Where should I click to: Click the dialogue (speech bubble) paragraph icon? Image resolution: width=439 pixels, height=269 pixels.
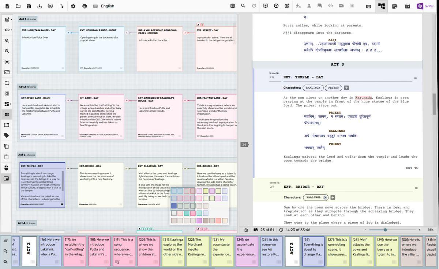click(320, 6)
